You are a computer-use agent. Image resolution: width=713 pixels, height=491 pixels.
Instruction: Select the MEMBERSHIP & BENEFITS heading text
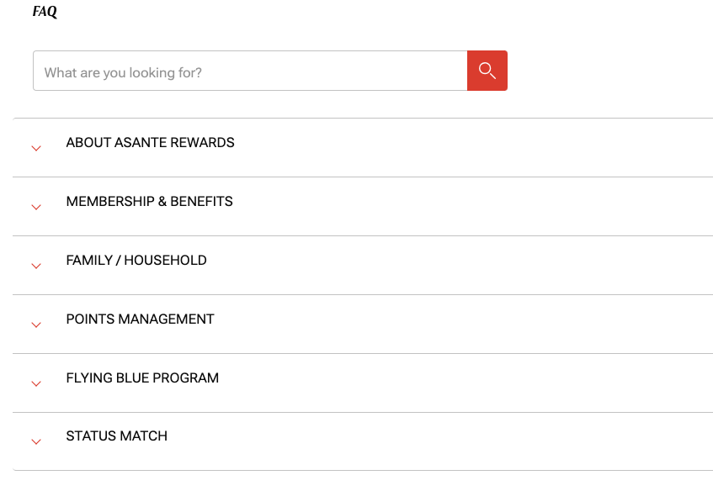(149, 202)
